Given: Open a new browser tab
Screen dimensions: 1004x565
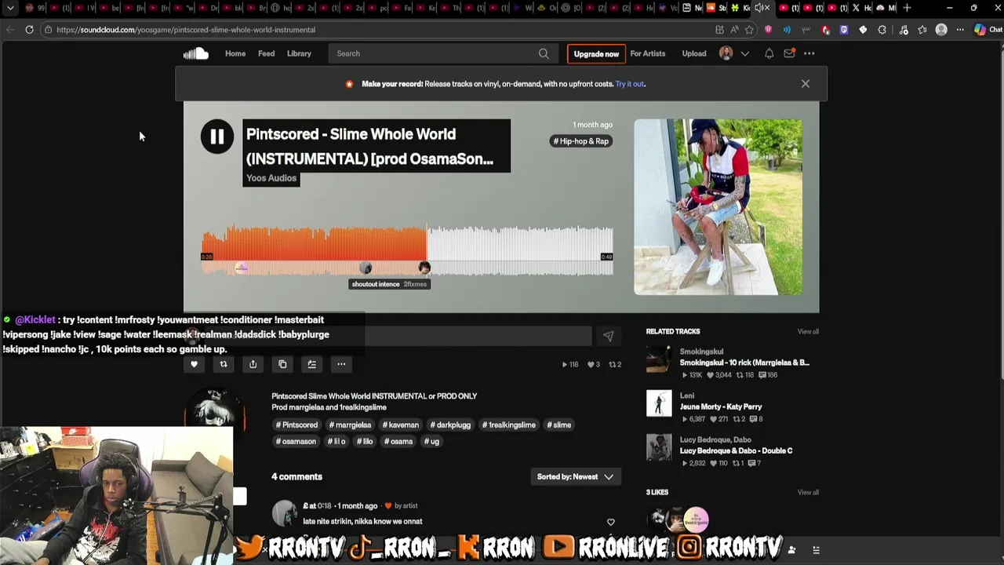Looking at the screenshot, I should click(x=907, y=8).
